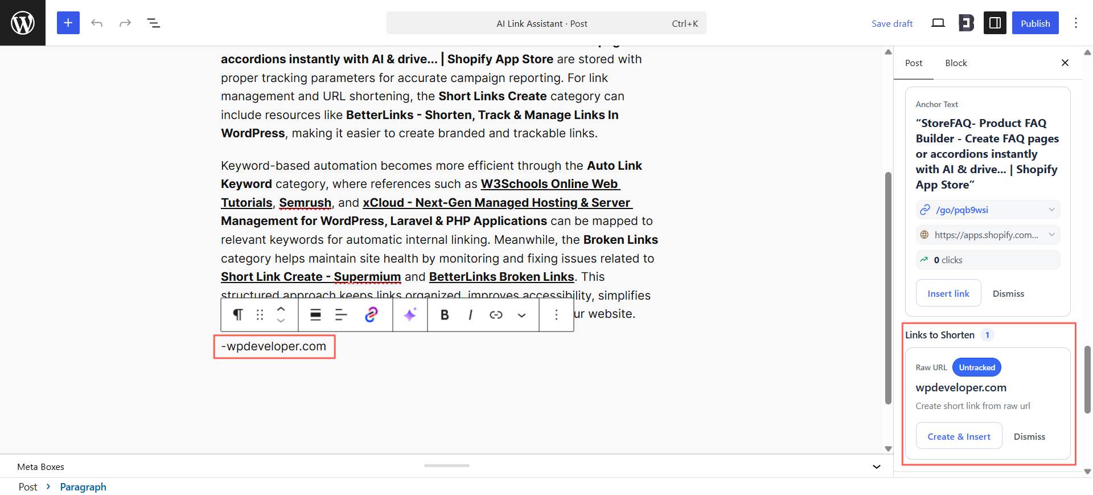Click the -wpdeveloper.com paragraph text
The image size is (1093, 495).
274,346
